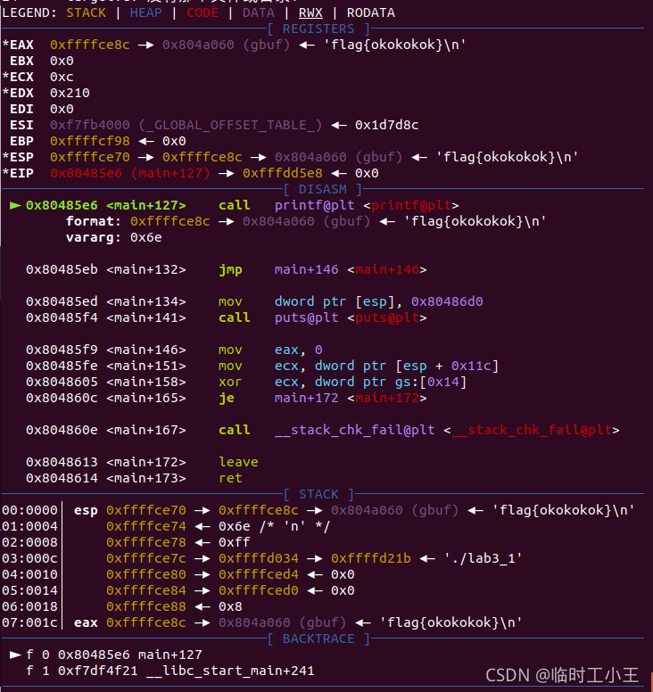The height and width of the screenshot is (692, 653).
Task: Click the je instruction at main+165
Action: pos(226,398)
